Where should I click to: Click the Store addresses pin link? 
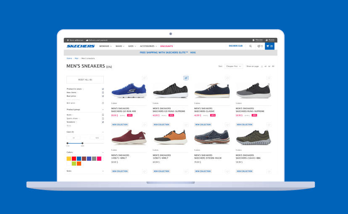click(75, 40)
